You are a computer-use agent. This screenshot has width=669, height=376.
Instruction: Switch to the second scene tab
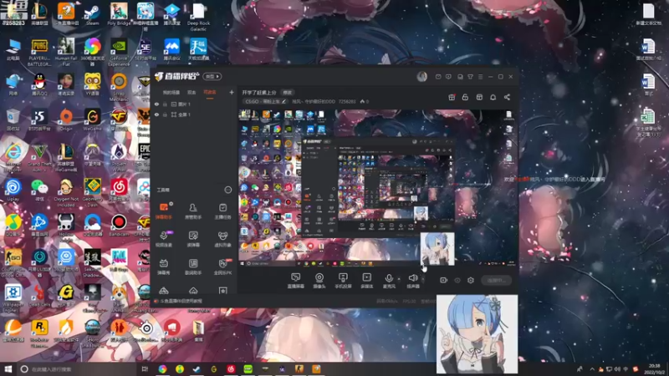coord(192,93)
